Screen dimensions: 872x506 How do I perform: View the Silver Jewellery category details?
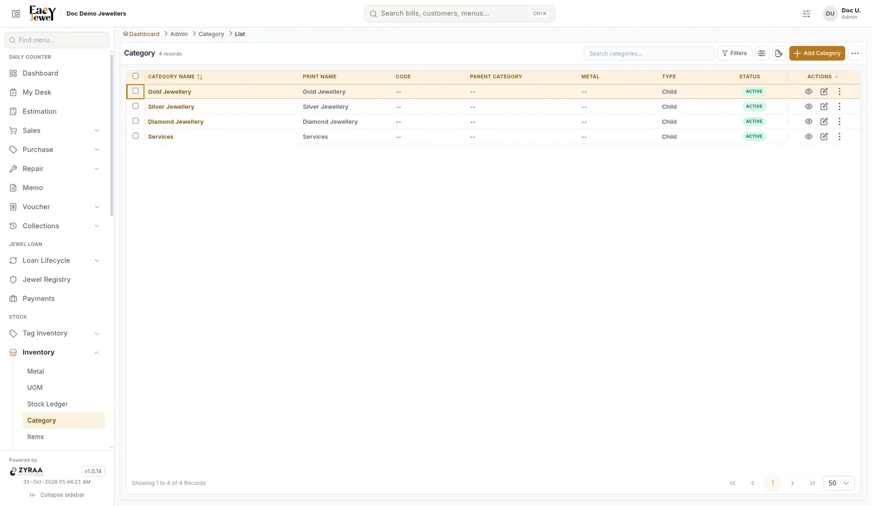[x=809, y=107]
